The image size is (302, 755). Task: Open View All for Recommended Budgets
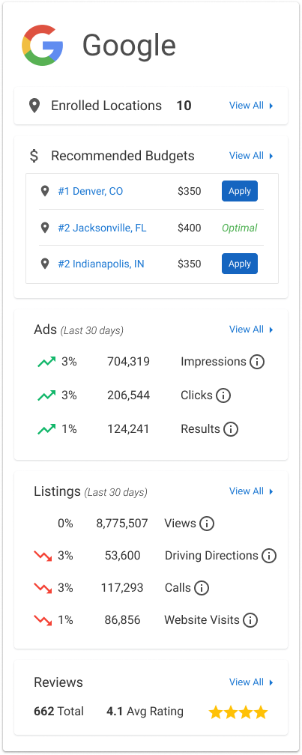pos(251,156)
